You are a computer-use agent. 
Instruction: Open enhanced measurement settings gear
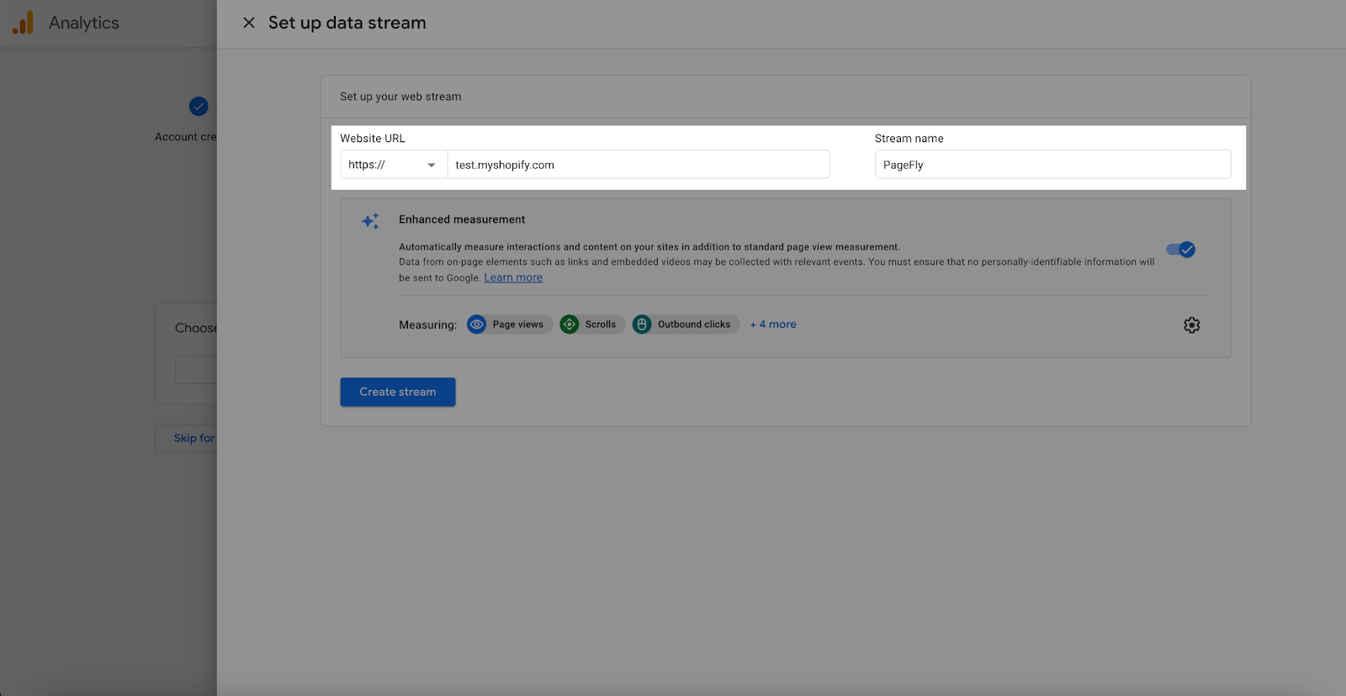(x=1191, y=325)
